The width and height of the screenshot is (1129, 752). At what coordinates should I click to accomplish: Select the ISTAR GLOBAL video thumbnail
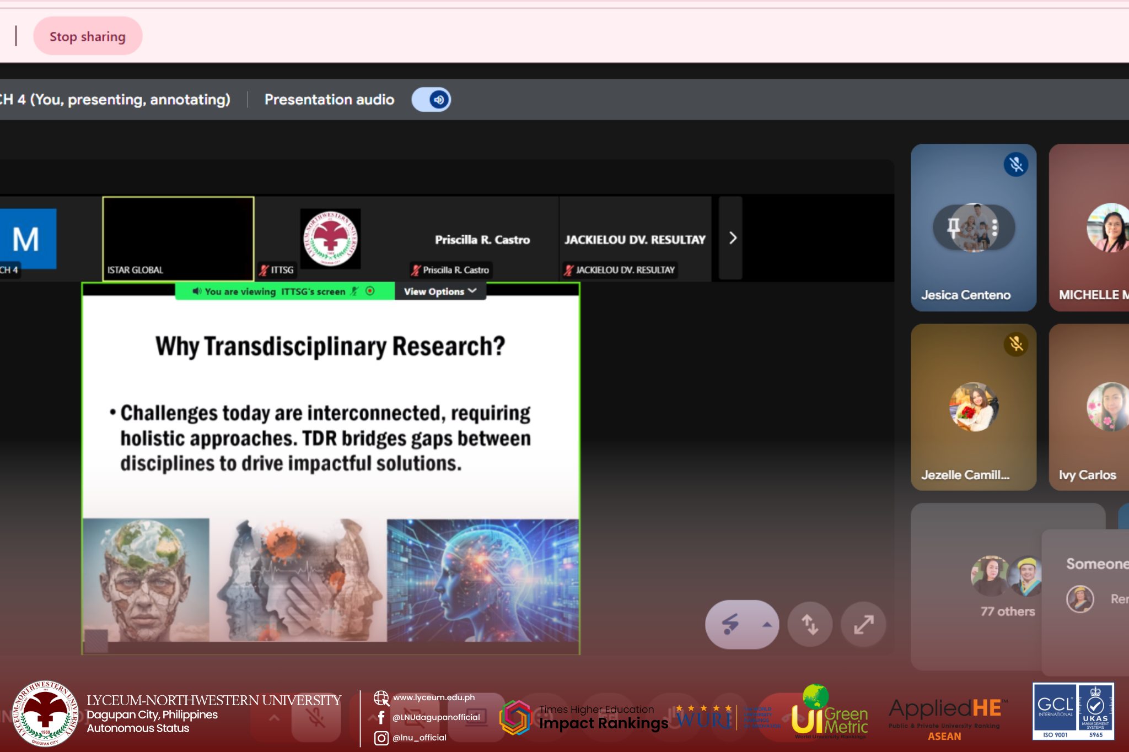pos(178,238)
